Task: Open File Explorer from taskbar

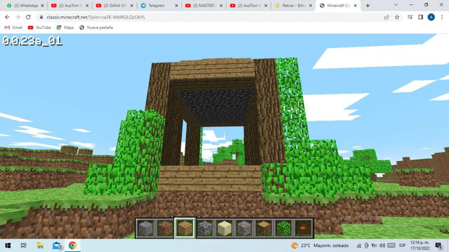Action: [x=40, y=246]
